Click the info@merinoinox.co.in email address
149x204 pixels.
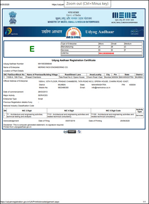click(x=101, y=88)
